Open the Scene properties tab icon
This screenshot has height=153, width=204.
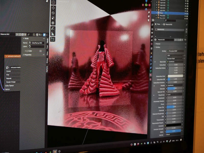point(152,40)
